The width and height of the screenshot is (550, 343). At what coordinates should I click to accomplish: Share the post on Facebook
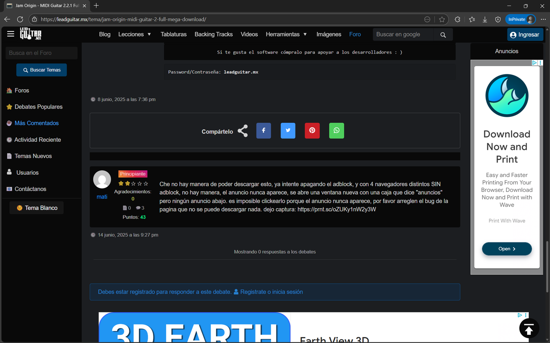pos(264,131)
